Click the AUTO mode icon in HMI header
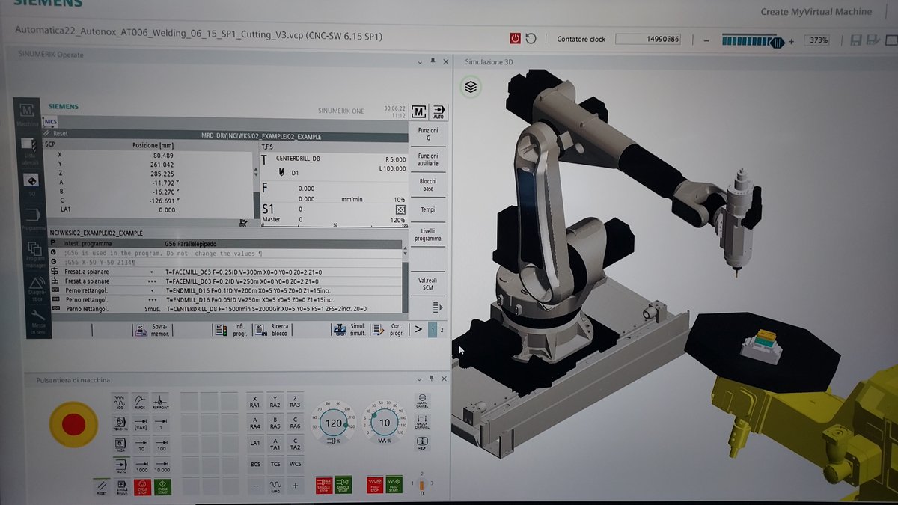Image resolution: width=898 pixels, height=505 pixels. [439, 111]
